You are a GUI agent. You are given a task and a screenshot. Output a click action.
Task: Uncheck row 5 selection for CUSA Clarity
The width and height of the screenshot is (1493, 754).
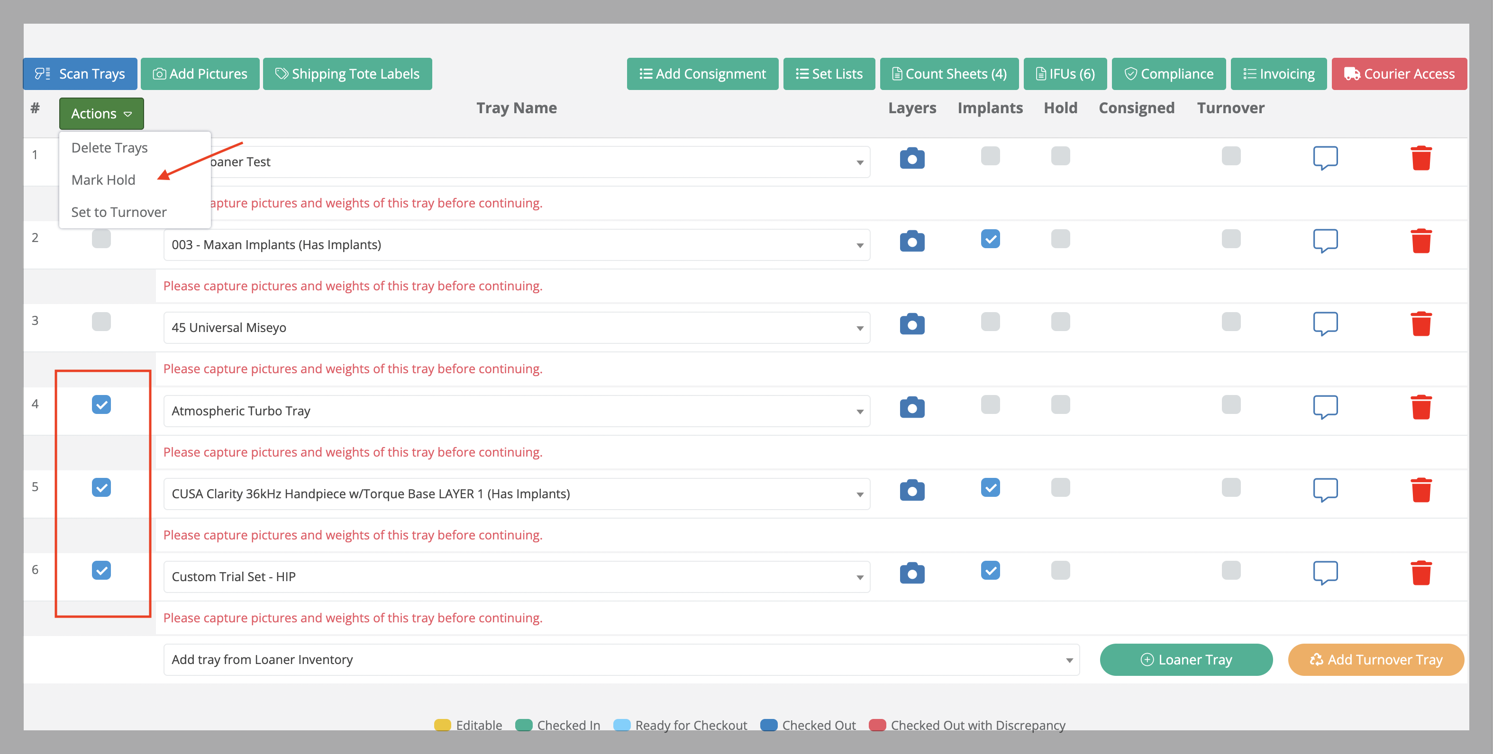pos(101,487)
